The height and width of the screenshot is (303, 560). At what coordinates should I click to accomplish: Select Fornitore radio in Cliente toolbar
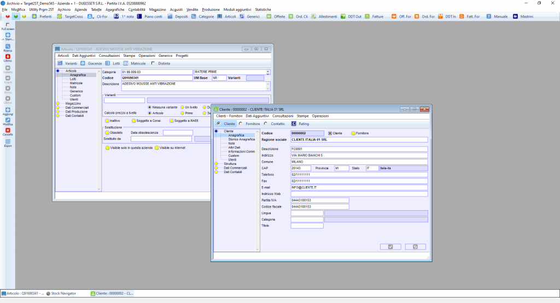click(x=241, y=124)
